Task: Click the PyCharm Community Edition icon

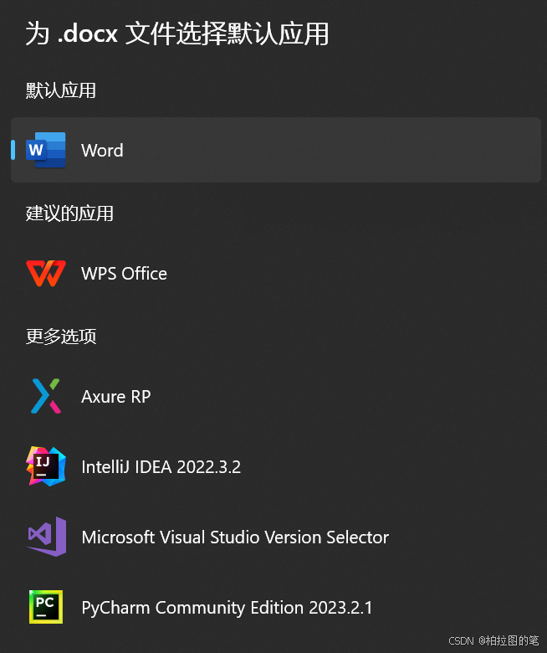Action: [46, 607]
